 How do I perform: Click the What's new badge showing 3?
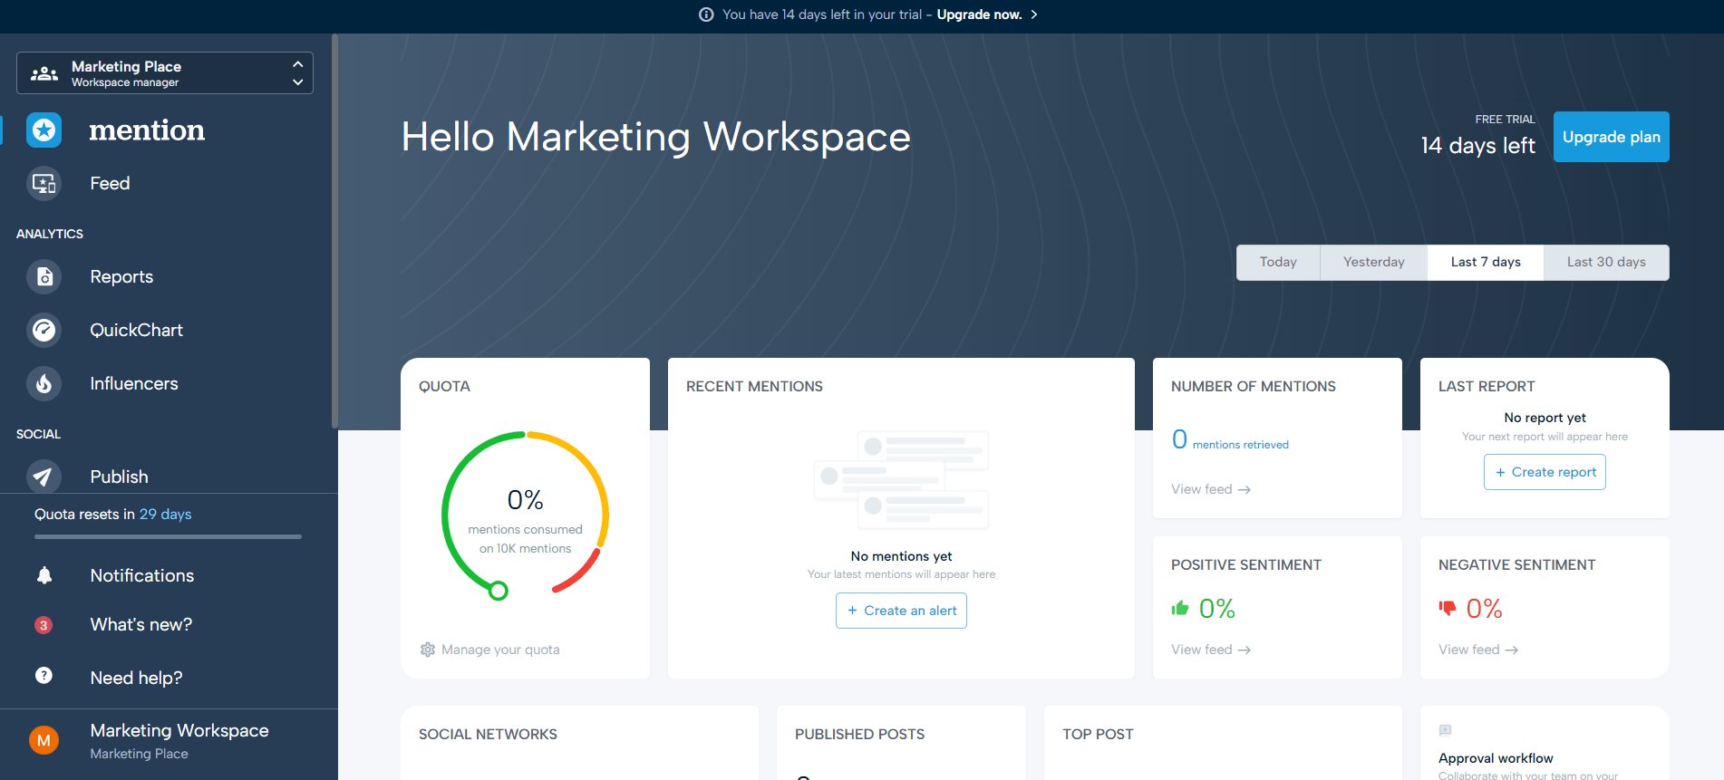44,625
